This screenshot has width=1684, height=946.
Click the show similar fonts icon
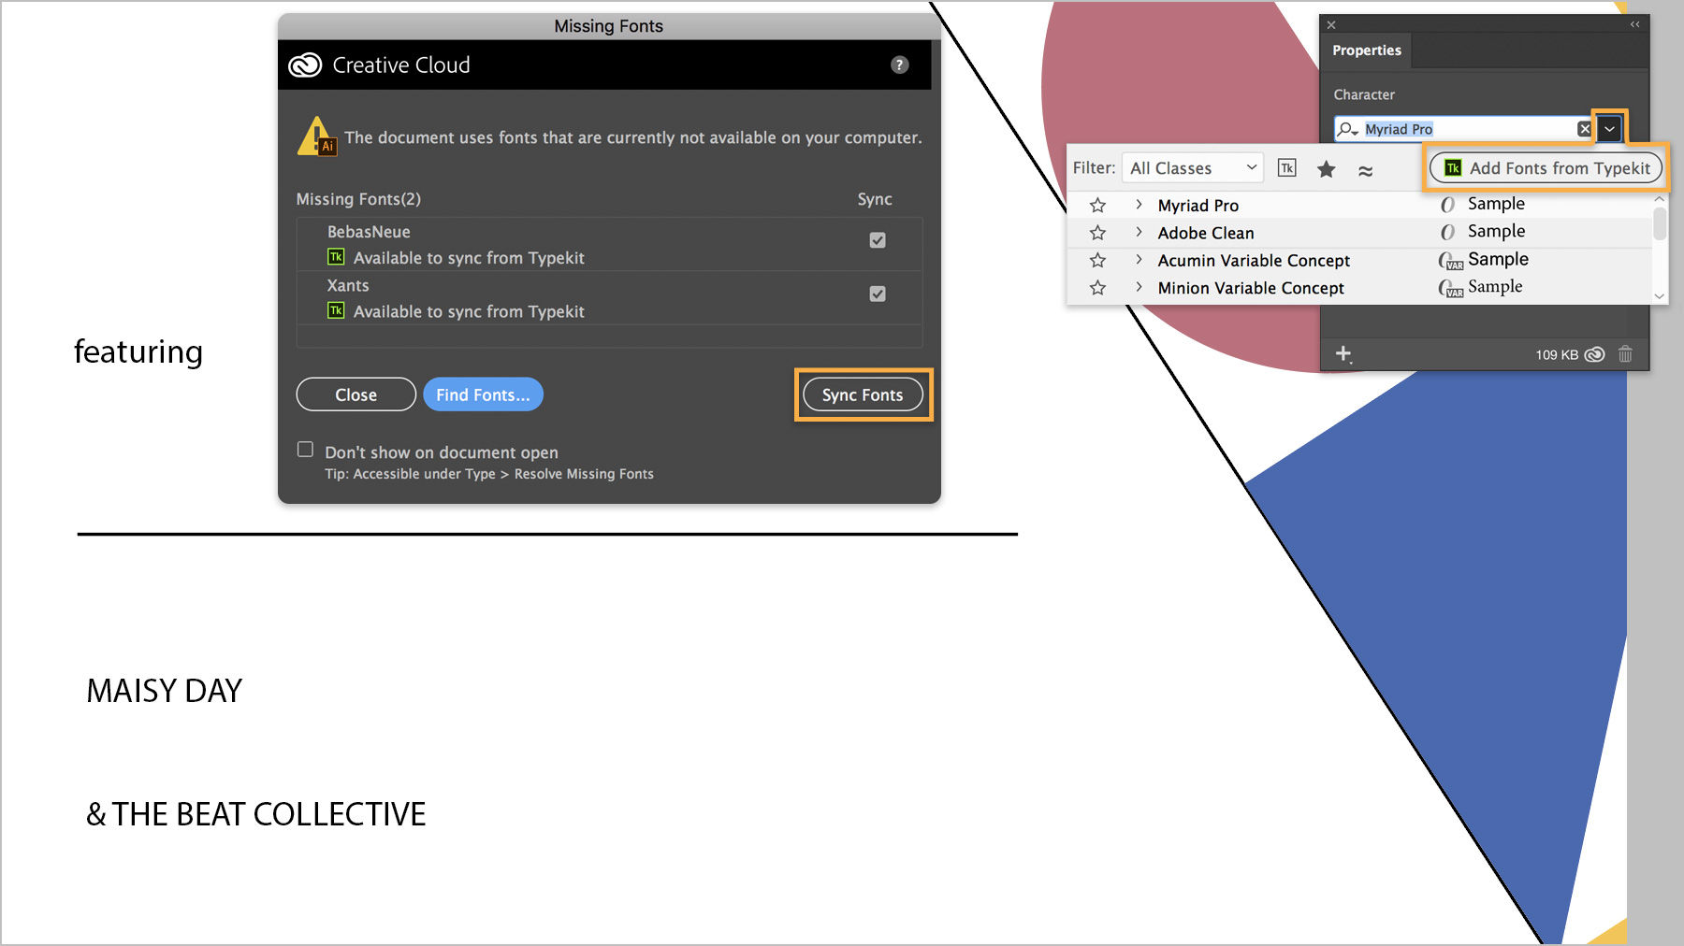pos(1367,169)
